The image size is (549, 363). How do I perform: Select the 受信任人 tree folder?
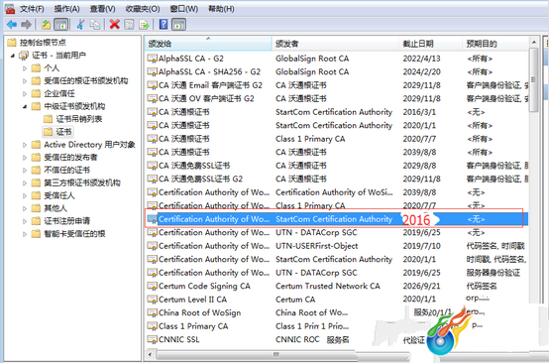59,195
